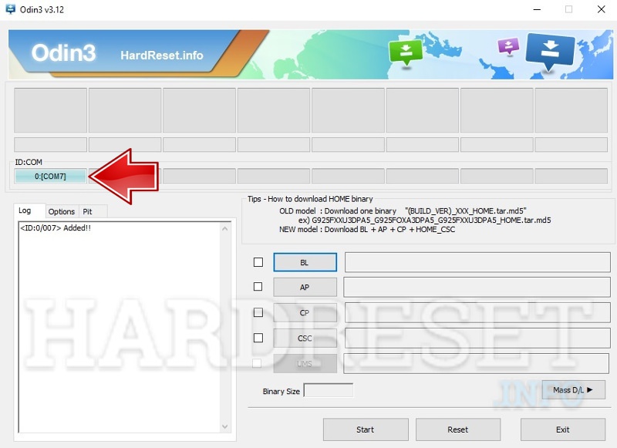617x448 pixels.
Task: Toggle the CP checkbox
Action: point(258,312)
